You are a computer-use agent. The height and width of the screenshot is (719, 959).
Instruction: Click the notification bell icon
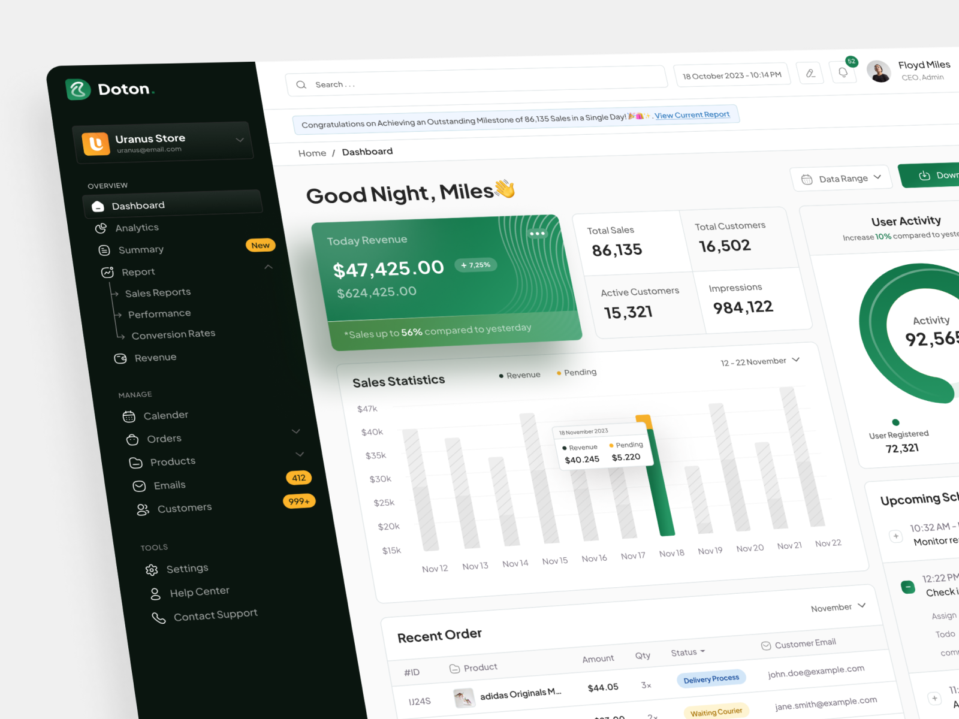tap(843, 72)
